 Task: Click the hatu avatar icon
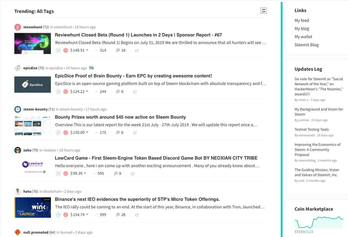(x=18, y=191)
